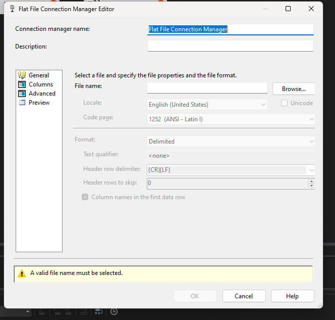
Task: Click the Header rows to skip value box
Action: point(228,184)
